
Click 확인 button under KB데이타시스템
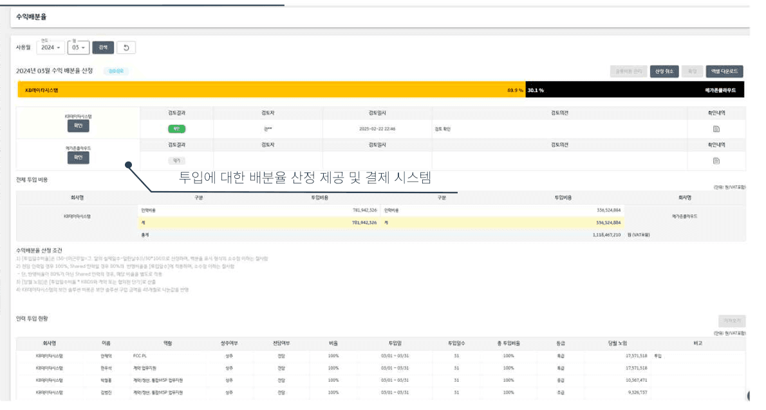[78, 126]
